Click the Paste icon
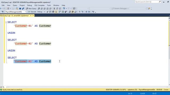170x95 pixels. coord(60,8)
